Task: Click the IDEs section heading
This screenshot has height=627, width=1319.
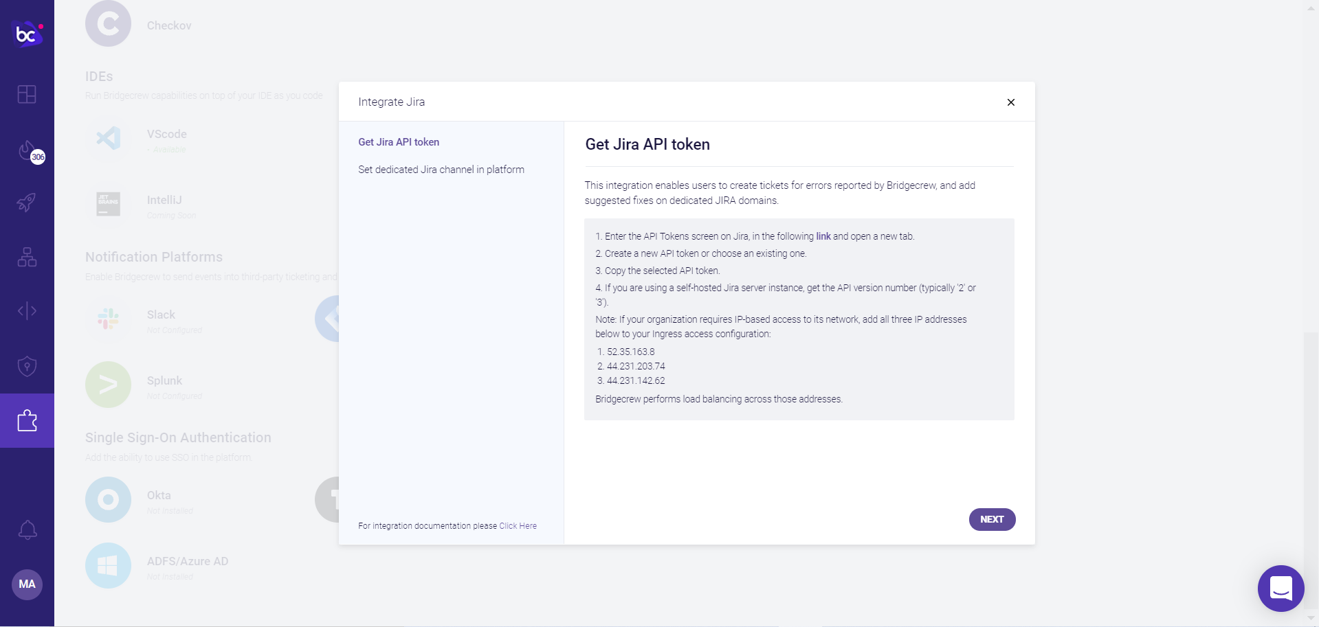Action: pos(99,76)
